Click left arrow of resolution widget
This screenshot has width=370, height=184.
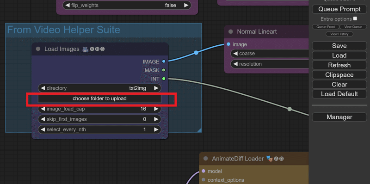235,64
